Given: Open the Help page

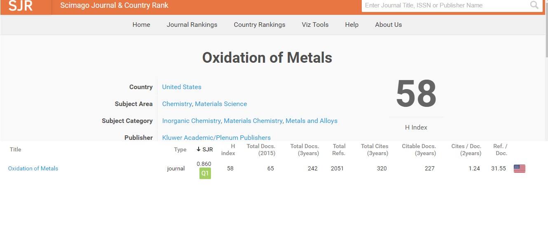Looking at the screenshot, I should click(x=352, y=25).
